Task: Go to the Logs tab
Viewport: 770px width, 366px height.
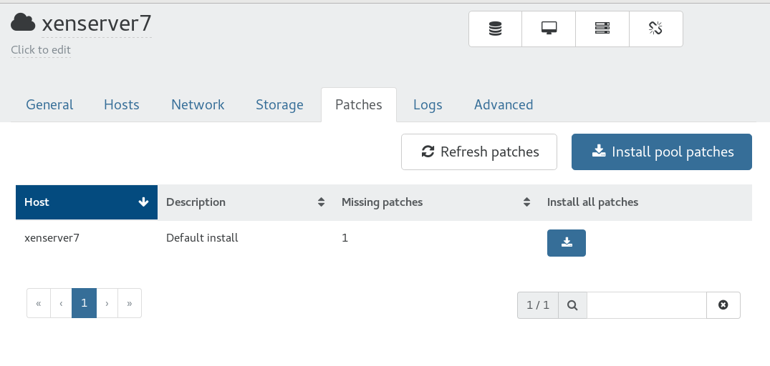Action: click(428, 105)
